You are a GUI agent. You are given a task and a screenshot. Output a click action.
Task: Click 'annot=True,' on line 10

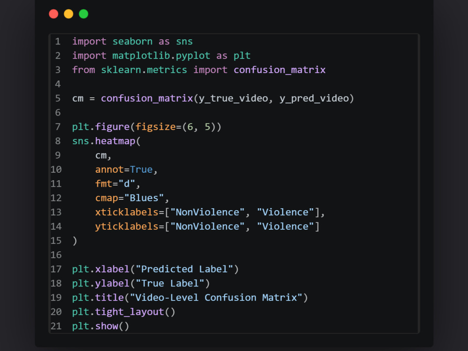click(126, 169)
